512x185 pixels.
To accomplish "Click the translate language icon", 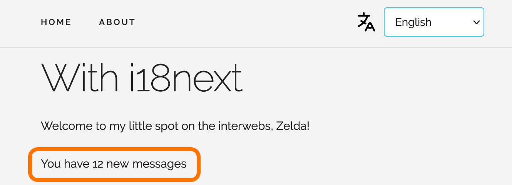I will click(x=366, y=22).
